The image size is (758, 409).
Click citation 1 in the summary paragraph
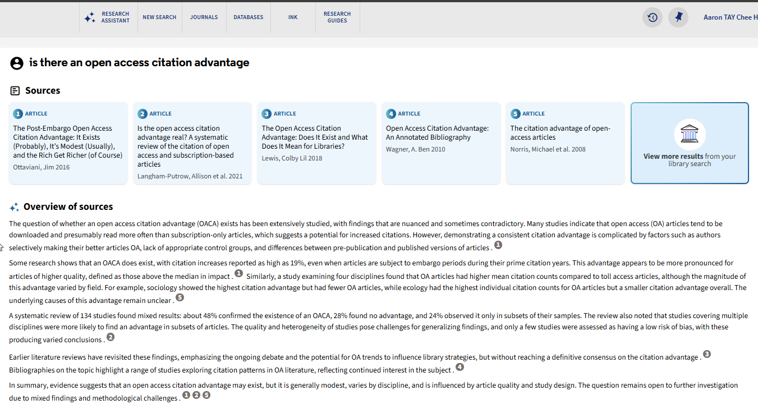coord(186,395)
